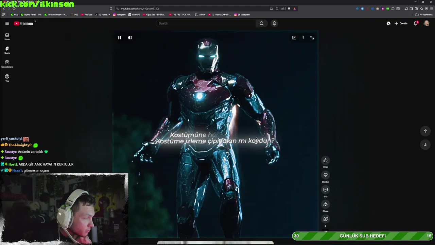Open the YouTube account avatar menu

pos(427,23)
